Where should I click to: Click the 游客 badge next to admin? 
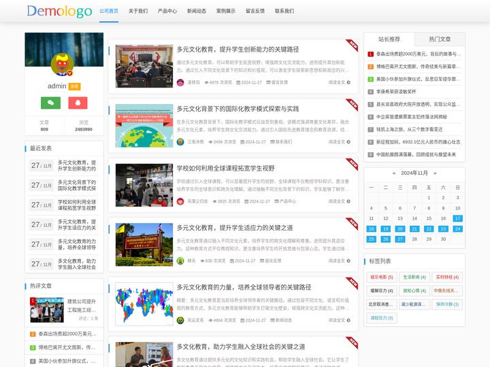coord(74,86)
